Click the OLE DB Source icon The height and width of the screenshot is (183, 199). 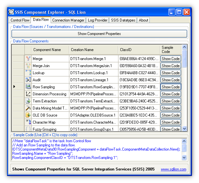click(28, 115)
